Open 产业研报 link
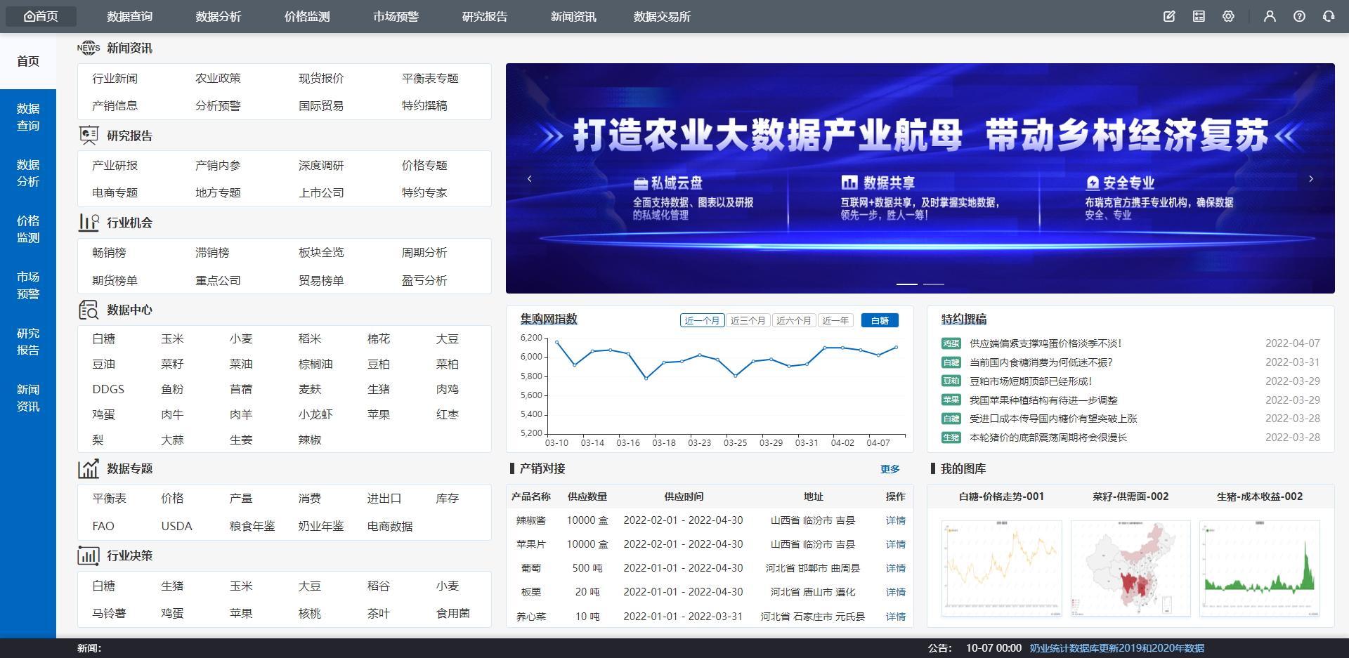This screenshot has width=1349, height=658. point(115,165)
